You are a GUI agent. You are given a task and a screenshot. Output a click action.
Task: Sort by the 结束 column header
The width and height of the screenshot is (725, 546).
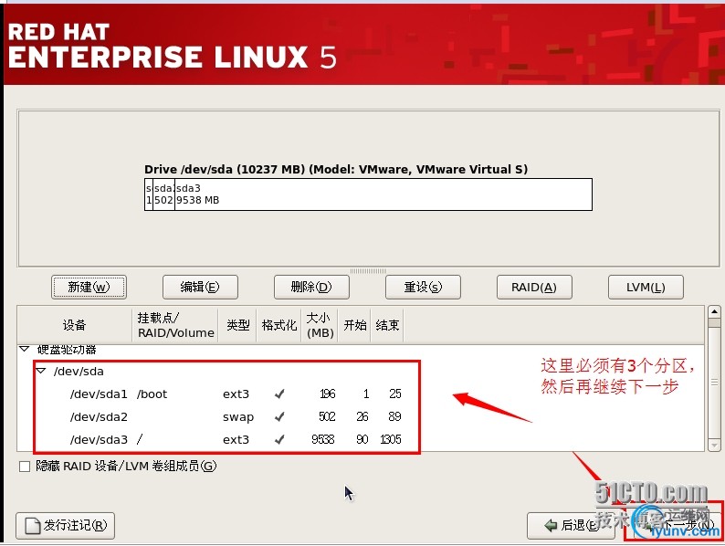[x=387, y=325]
